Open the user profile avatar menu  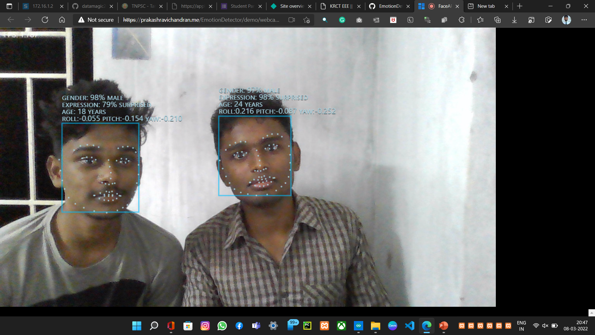566,20
